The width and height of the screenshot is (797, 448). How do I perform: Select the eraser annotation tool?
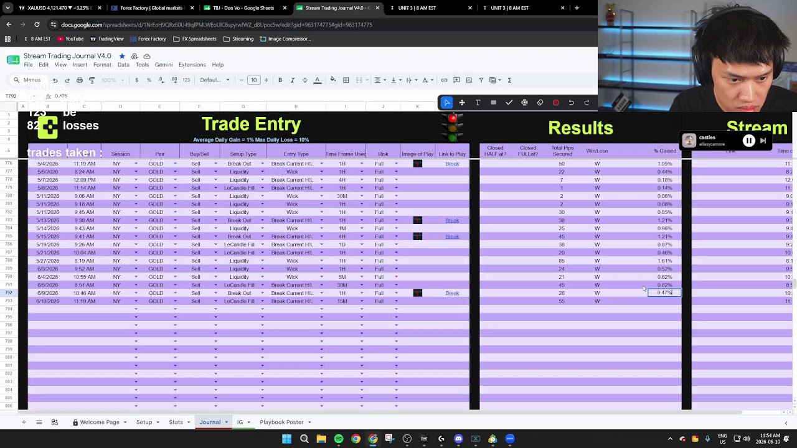point(540,103)
